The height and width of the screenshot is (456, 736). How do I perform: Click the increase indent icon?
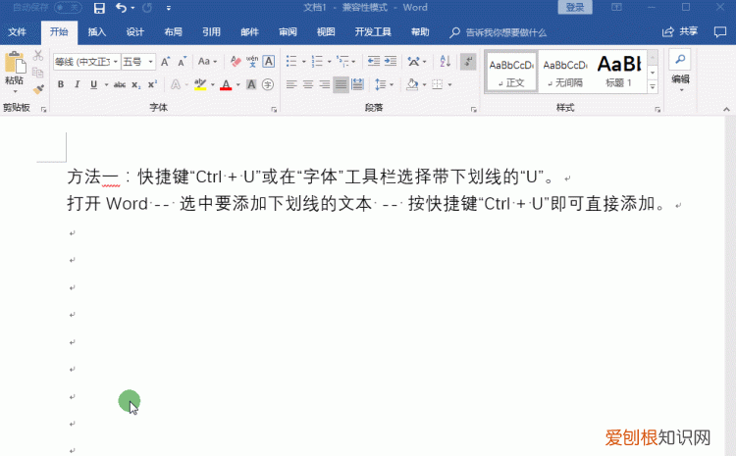click(391, 61)
